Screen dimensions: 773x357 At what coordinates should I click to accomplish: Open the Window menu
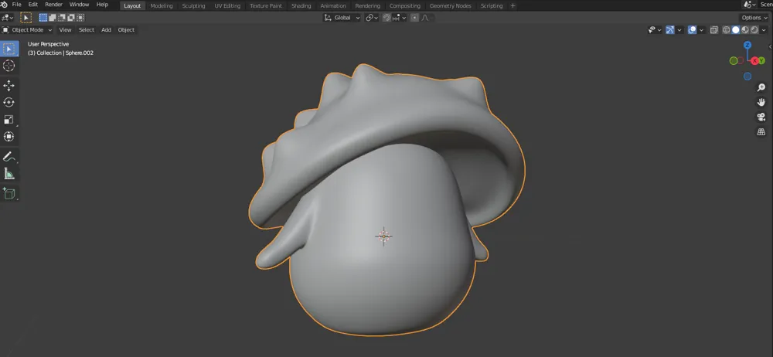(80, 5)
